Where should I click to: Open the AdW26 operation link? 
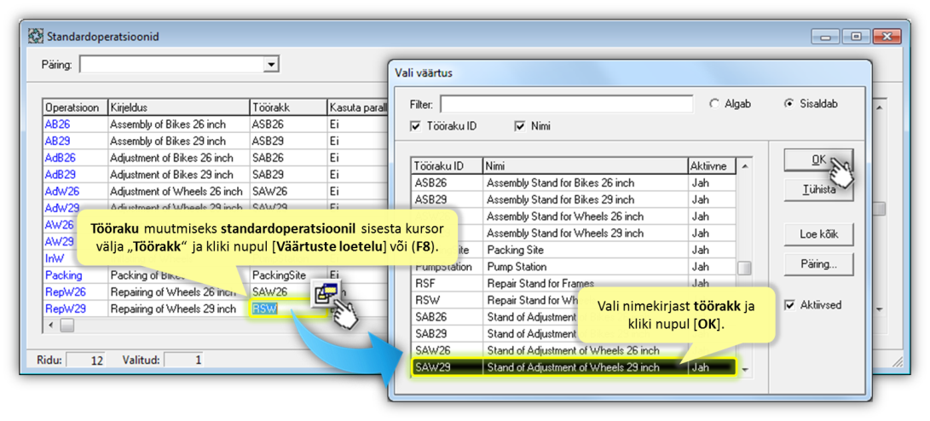pyautogui.click(x=61, y=192)
